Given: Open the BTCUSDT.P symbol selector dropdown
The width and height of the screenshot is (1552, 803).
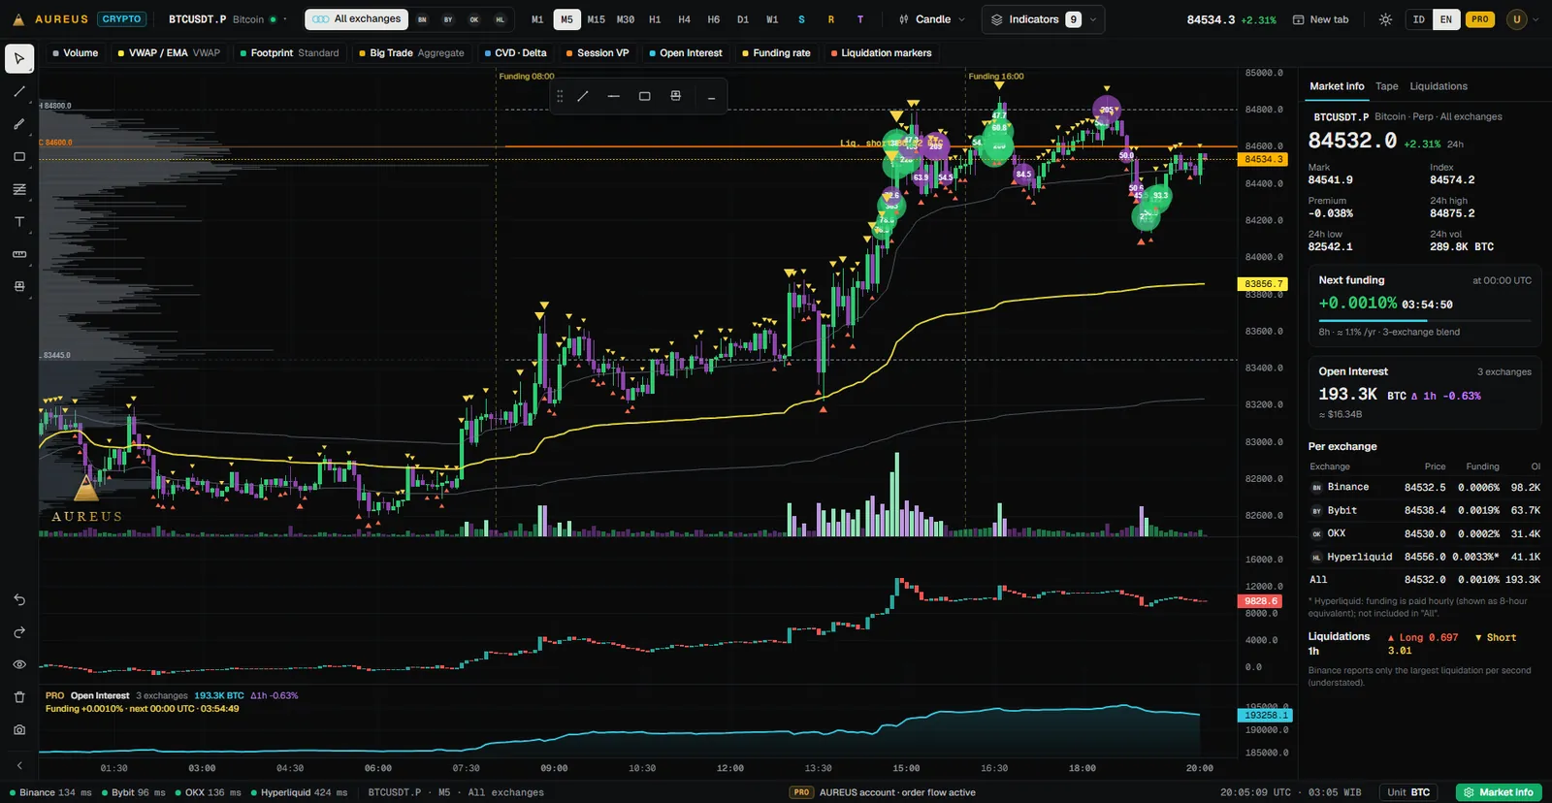Looking at the screenshot, I should coord(227,19).
